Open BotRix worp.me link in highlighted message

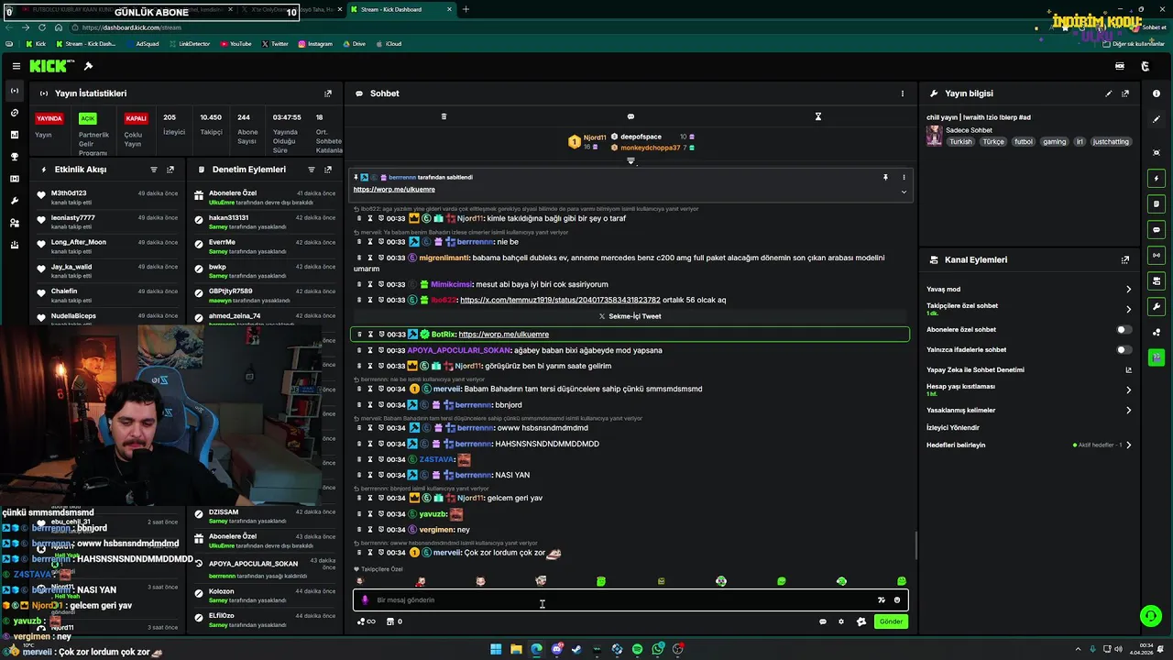503,335
